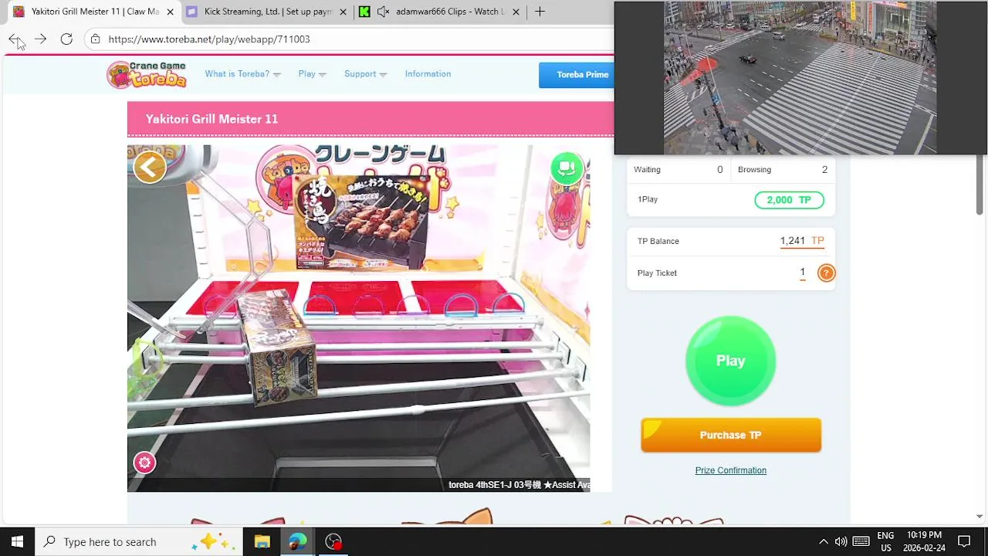
Task: Open the Windows Start menu
Action: pos(17,541)
